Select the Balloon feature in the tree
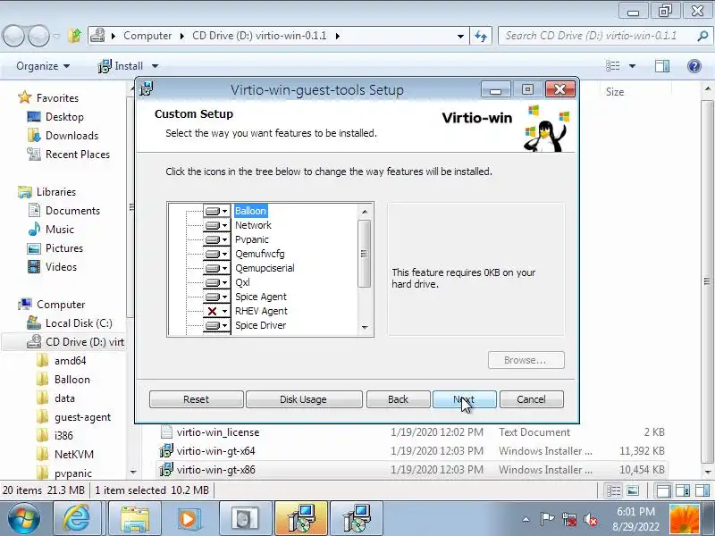Image resolution: width=715 pixels, height=536 pixels. click(250, 211)
